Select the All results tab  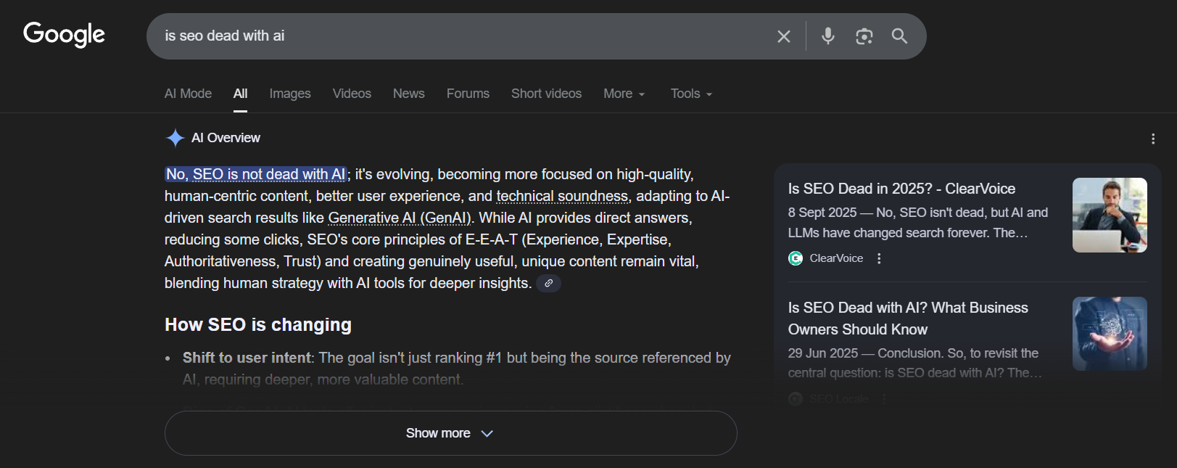(x=240, y=94)
